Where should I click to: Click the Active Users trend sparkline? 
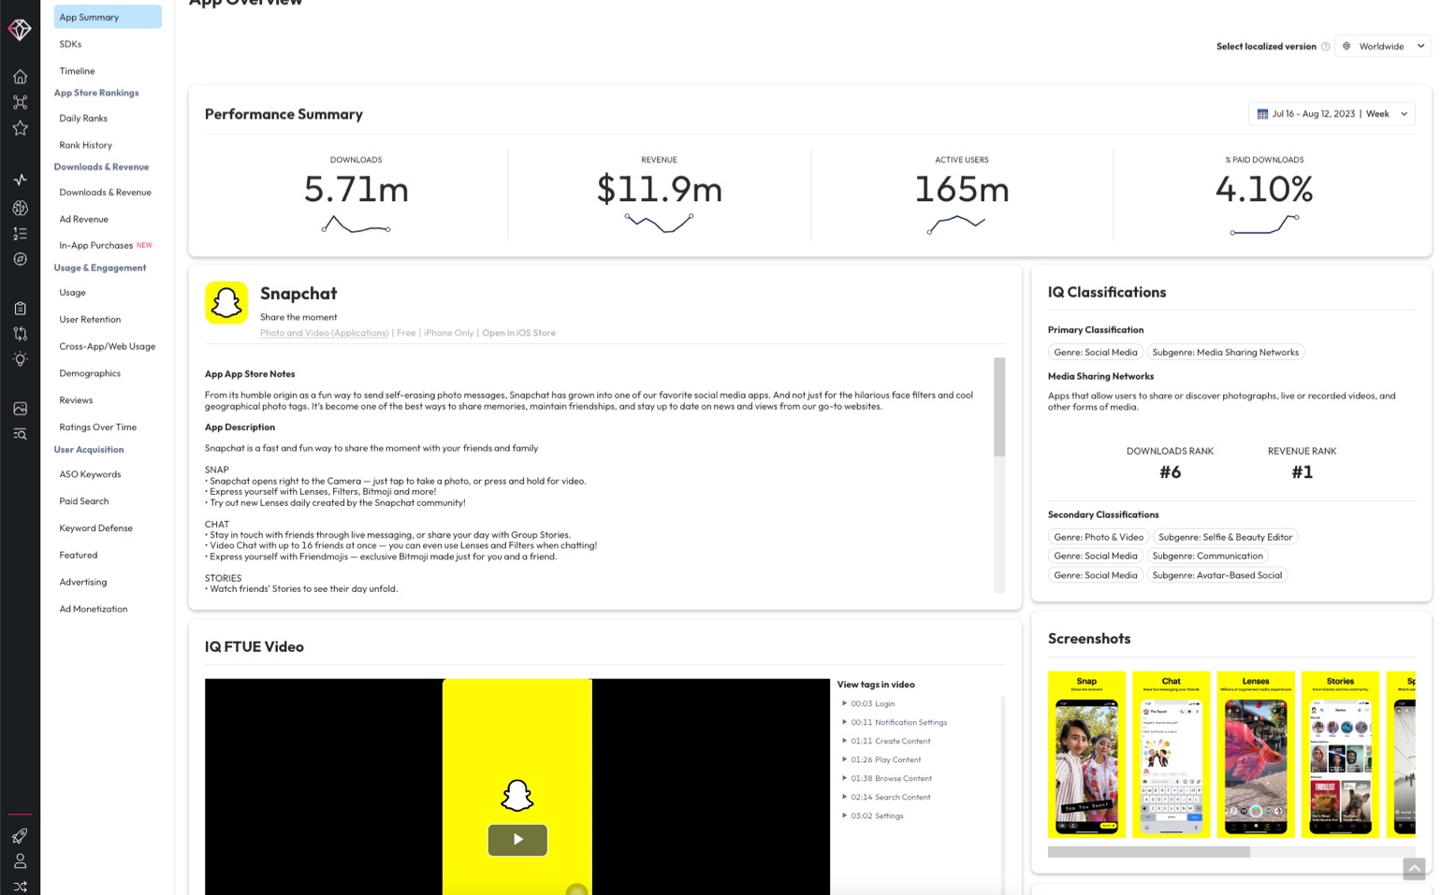957,224
